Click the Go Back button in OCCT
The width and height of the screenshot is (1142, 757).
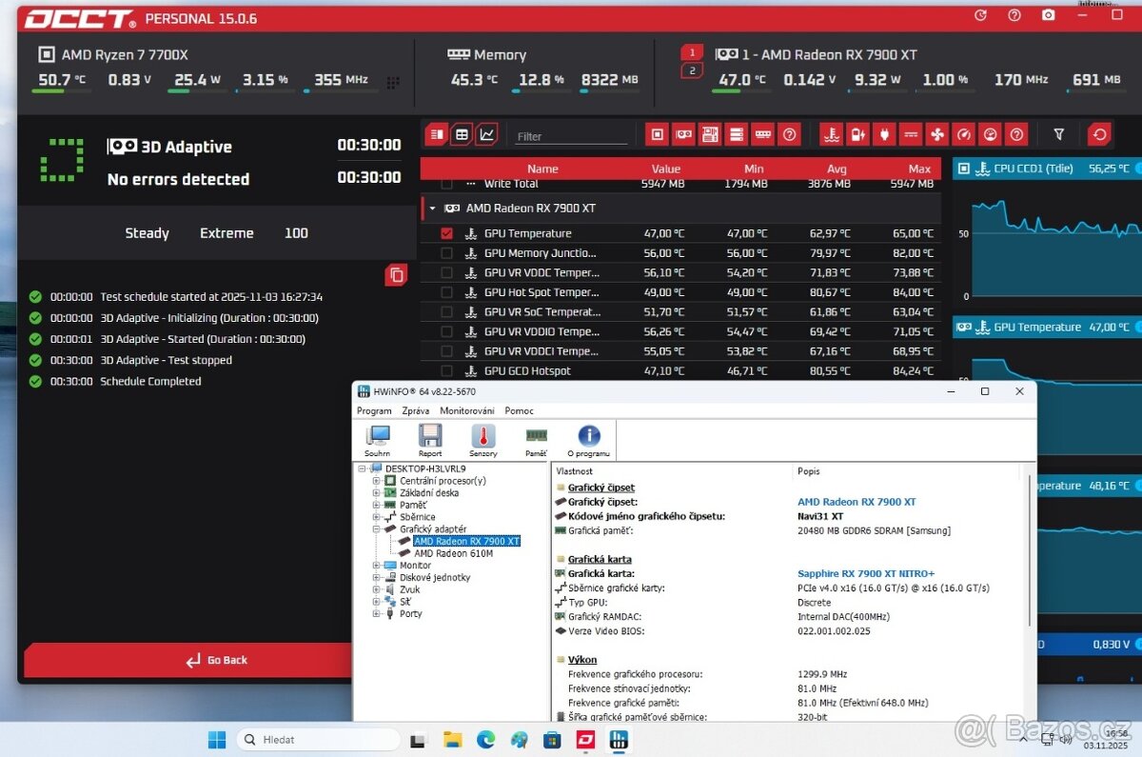click(217, 660)
